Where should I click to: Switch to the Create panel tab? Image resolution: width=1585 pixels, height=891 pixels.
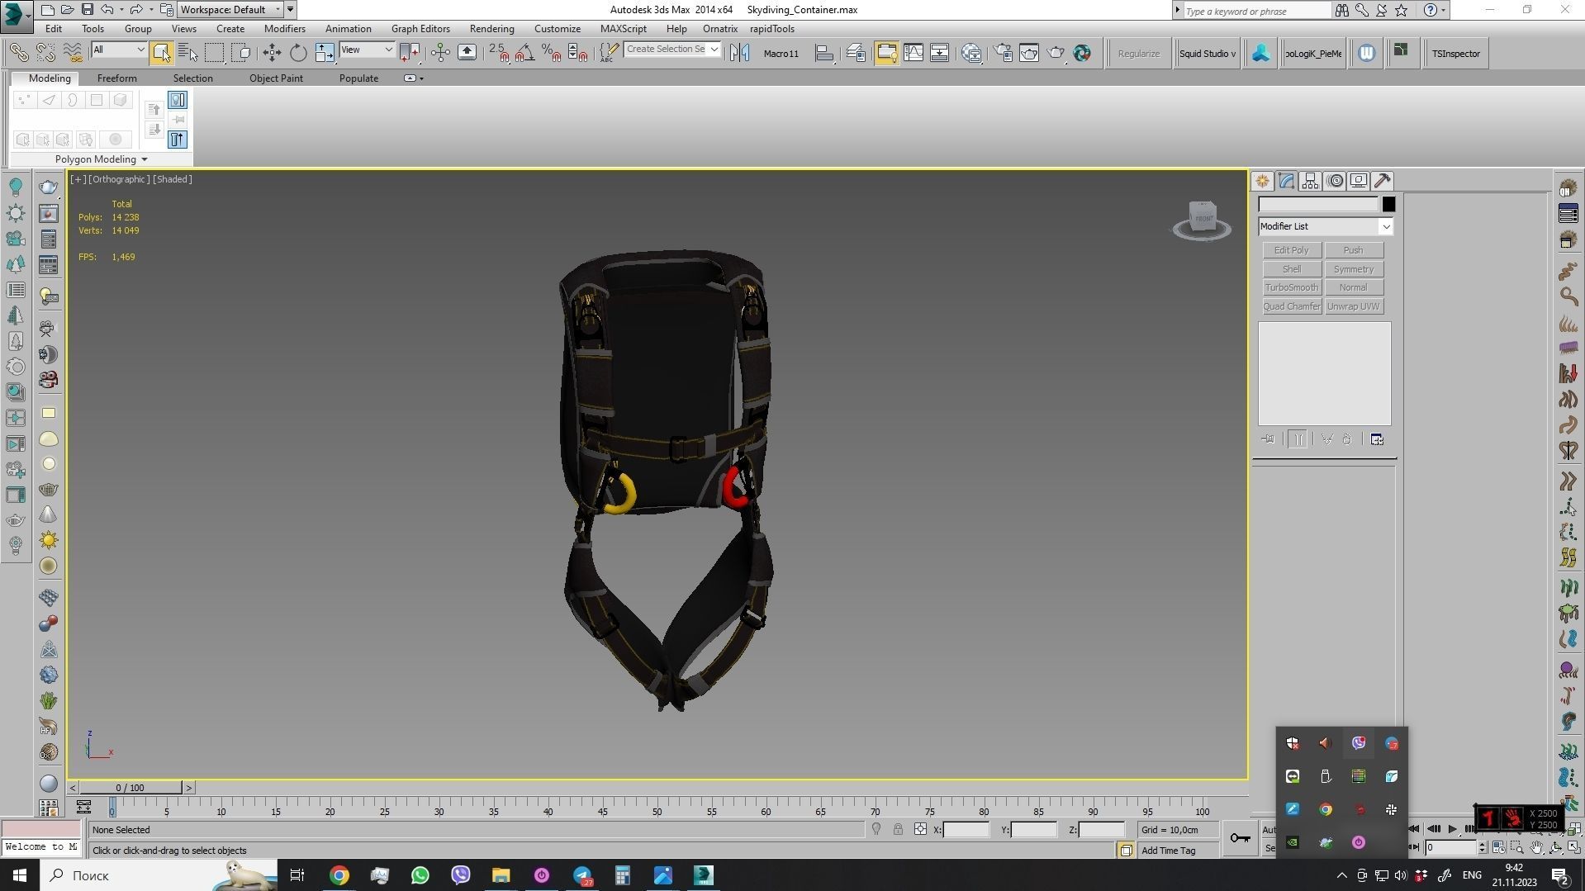1262,181
